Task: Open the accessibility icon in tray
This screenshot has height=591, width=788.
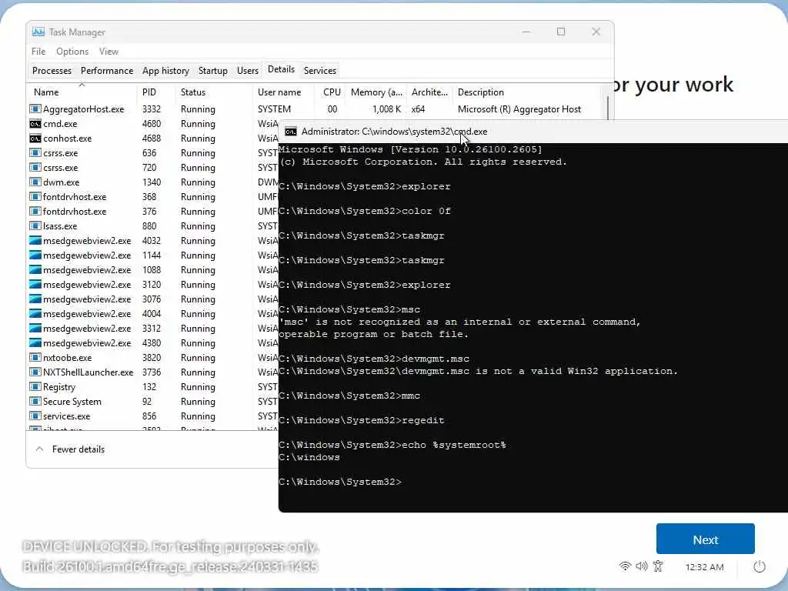Action: click(x=659, y=566)
